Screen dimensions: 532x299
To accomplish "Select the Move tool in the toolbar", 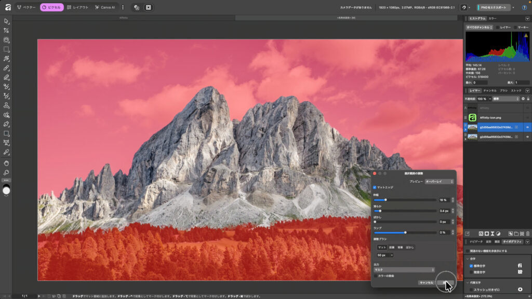I will (x=6, y=21).
